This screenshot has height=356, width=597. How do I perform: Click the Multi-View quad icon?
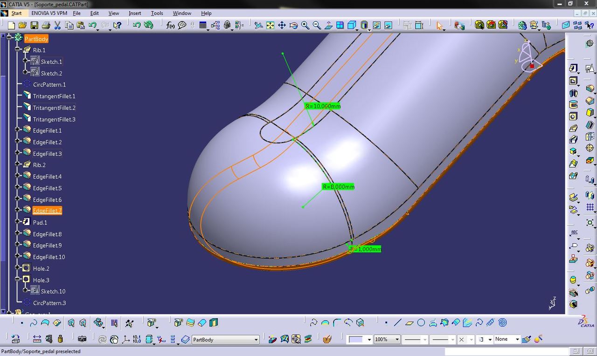pyautogui.click(x=340, y=25)
